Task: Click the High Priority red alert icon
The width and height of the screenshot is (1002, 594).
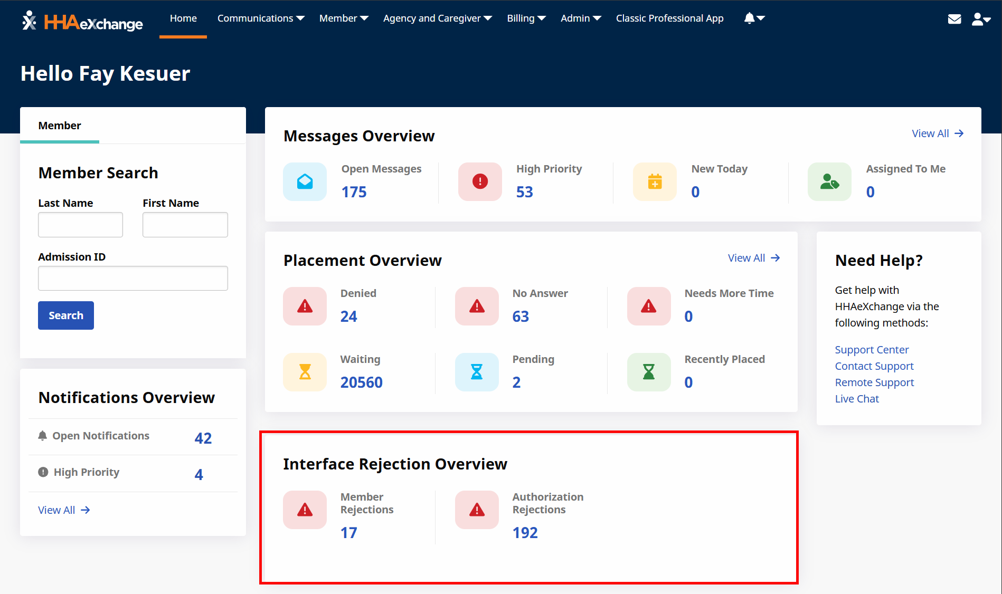Action: (x=479, y=182)
